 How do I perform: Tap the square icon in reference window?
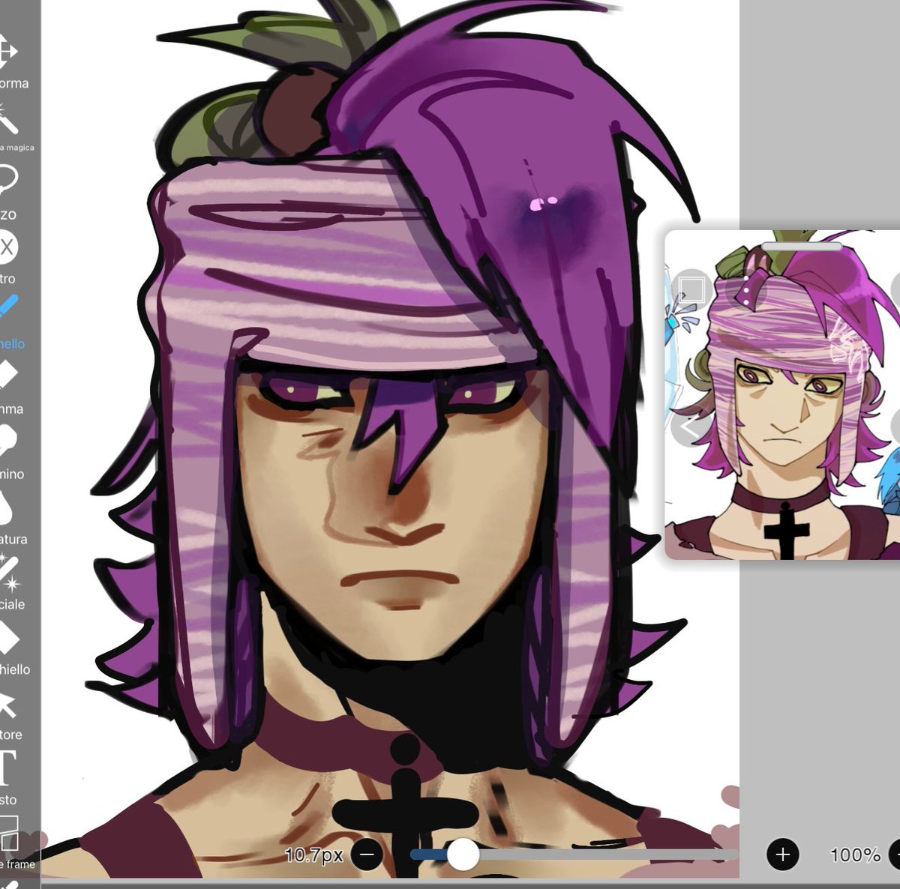tap(691, 289)
